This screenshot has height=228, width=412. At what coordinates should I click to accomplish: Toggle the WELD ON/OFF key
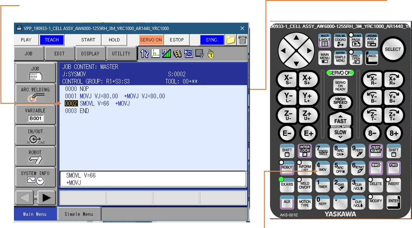(x=305, y=185)
